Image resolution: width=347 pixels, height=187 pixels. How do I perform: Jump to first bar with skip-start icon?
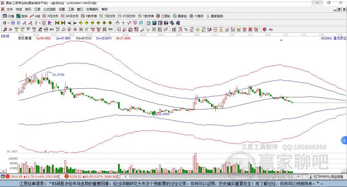tap(57, 23)
